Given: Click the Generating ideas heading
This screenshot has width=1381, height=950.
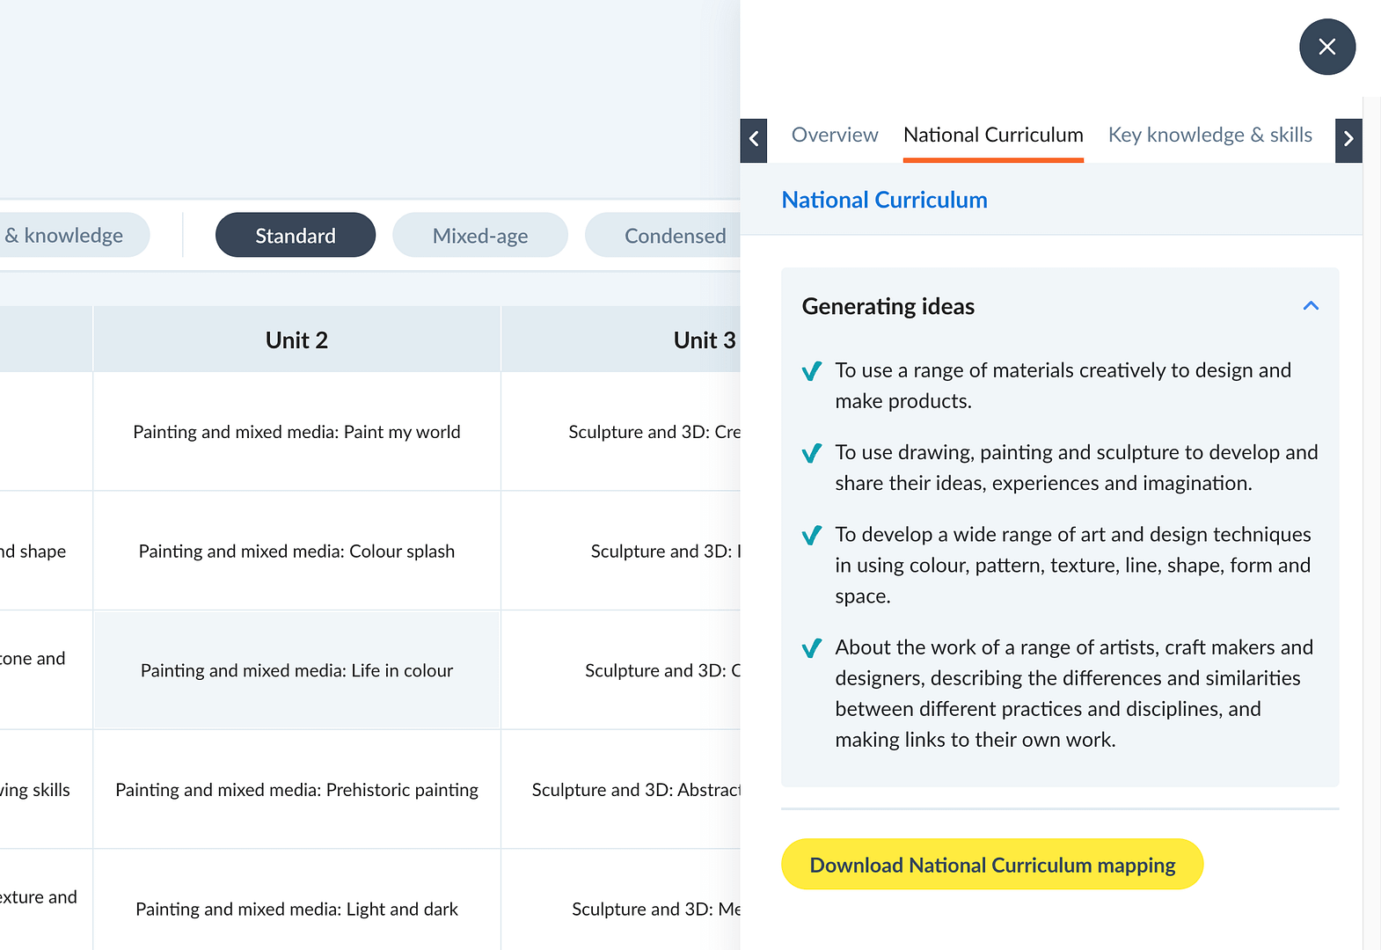Looking at the screenshot, I should click(888, 306).
